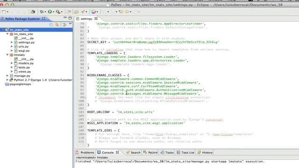Open the Debug configurations dropdown arrow

coord(45,12)
